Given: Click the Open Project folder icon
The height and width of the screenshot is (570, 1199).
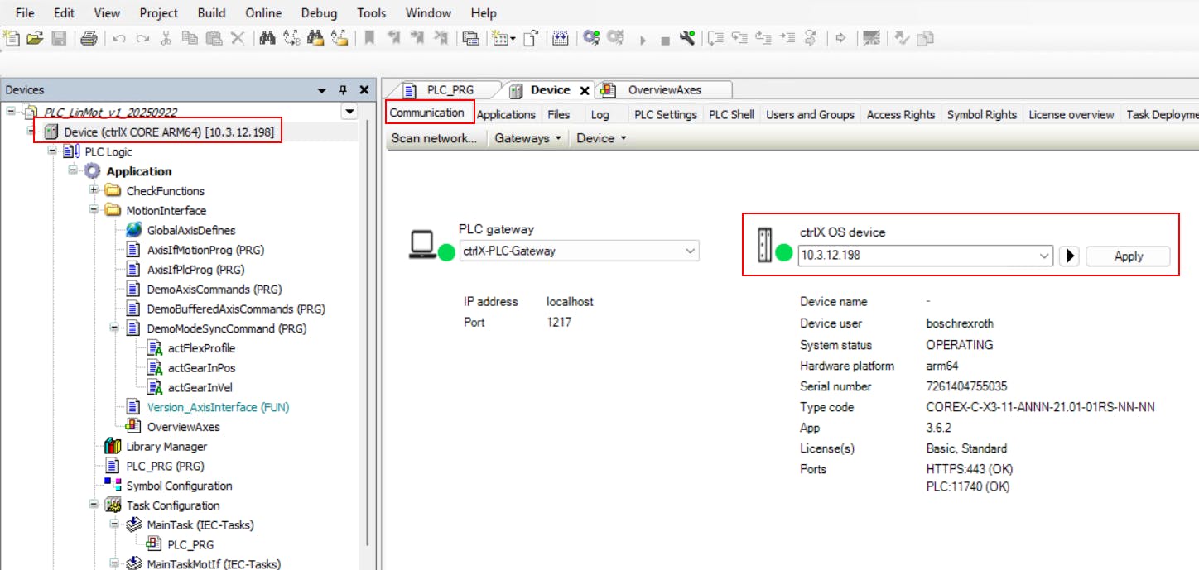Looking at the screenshot, I should click(x=34, y=38).
